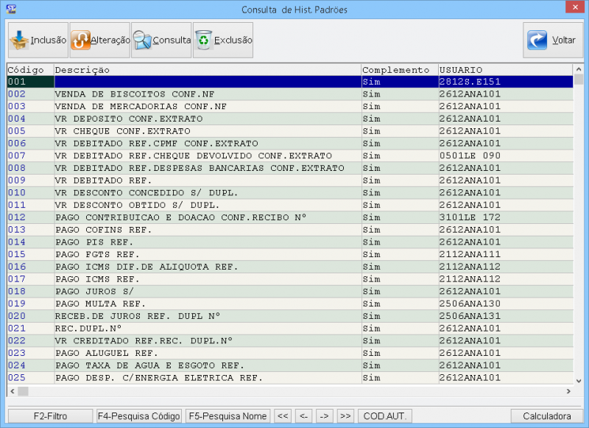
Task: Click the Alteração edit icon
Action: [x=80, y=41]
